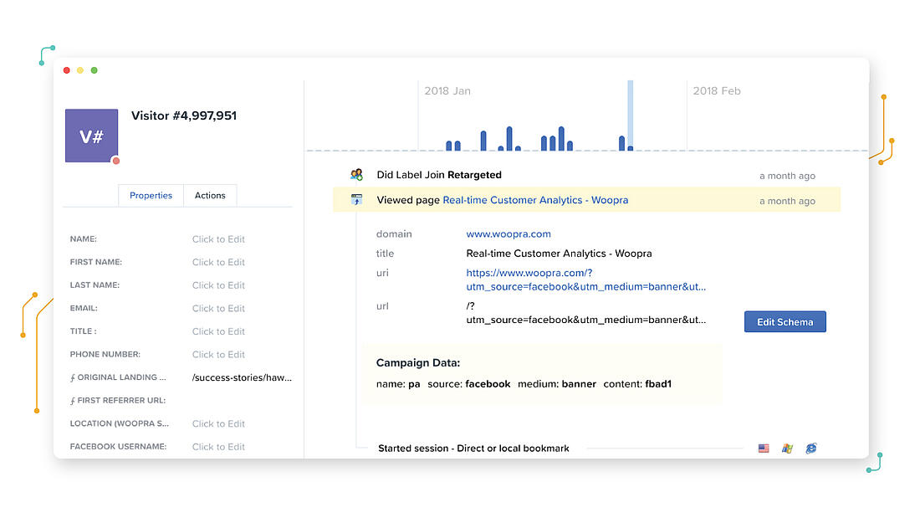This screenshot has width=920, height=518.
Task: Click the Did Label Join Retargeted people icon
Action: click(356, 174)
